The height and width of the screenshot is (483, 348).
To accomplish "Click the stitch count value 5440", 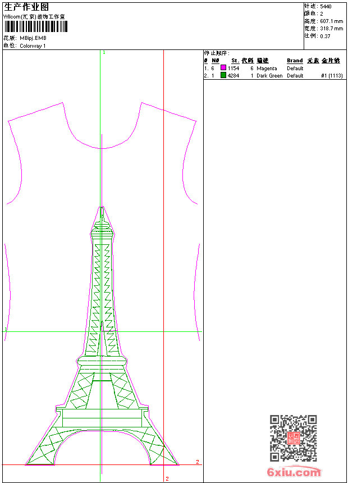I will click(326, 6).
